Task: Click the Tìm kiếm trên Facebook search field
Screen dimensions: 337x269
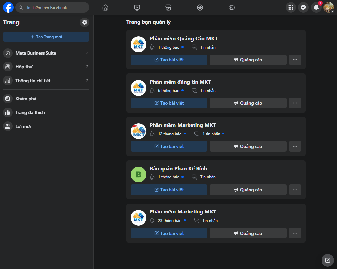Action: tap(53, 7)
